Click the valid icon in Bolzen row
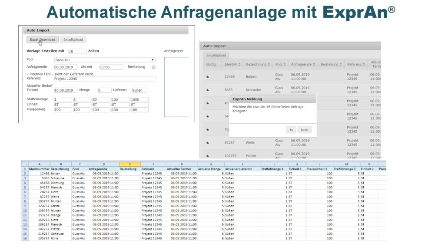This screenshot has height=250, width=445. tap(207, 77)
